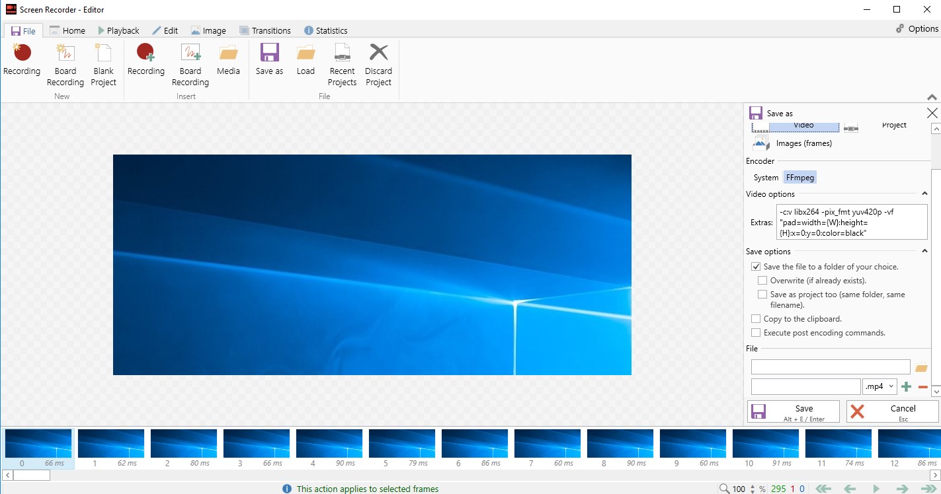The width and height of the screenshot is (941, 494).
Task: Click the timeline horizontal scrollbar thumb
Action: tap(32, 475)
